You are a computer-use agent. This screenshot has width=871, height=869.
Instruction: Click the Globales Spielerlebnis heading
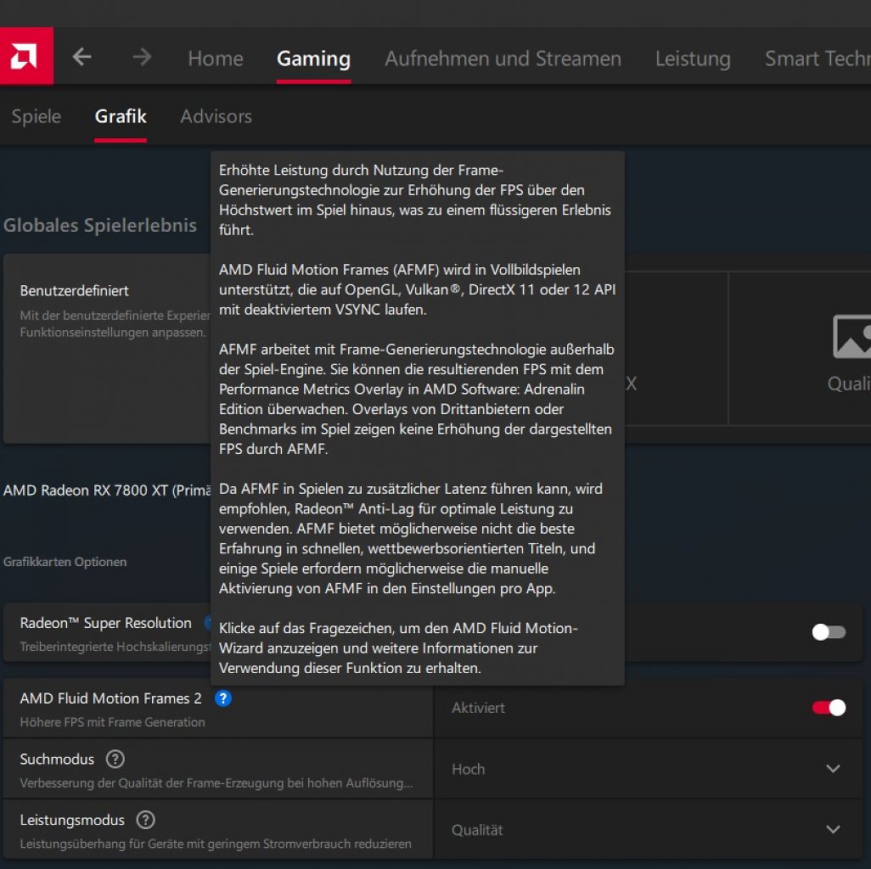click(100, 226)
